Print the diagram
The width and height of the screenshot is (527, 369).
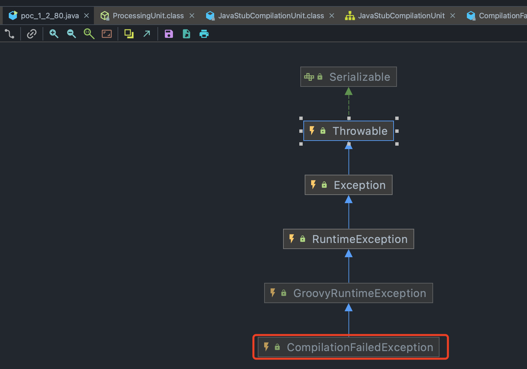[x=204, y=34]
